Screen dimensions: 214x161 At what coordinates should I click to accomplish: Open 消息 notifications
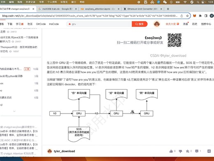point(186,24)
